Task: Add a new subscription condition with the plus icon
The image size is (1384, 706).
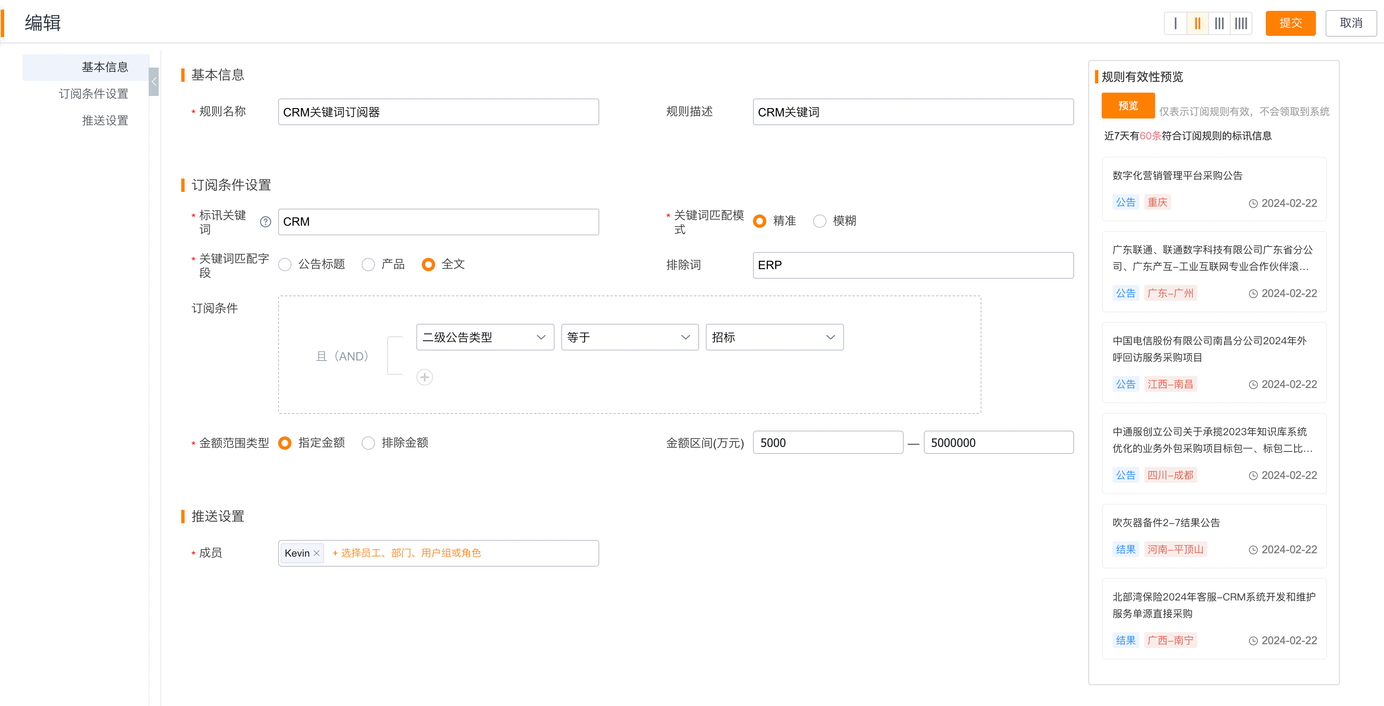Action: tap(424, 377)
